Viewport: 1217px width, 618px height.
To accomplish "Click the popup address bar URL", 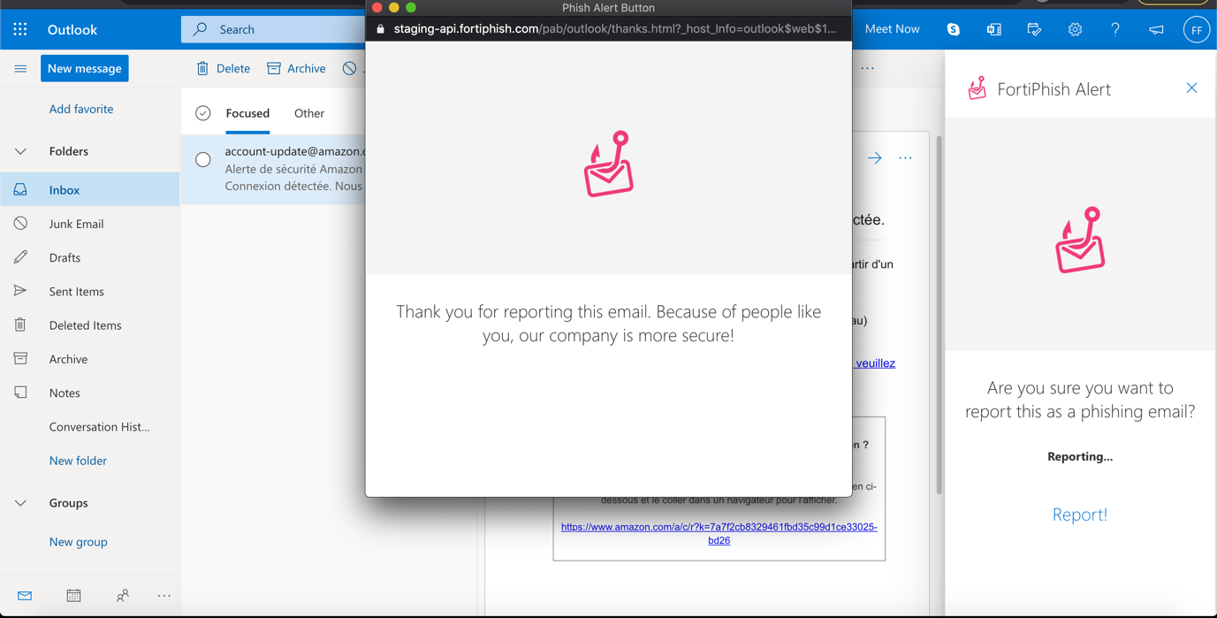I will [x=615, y=28].
